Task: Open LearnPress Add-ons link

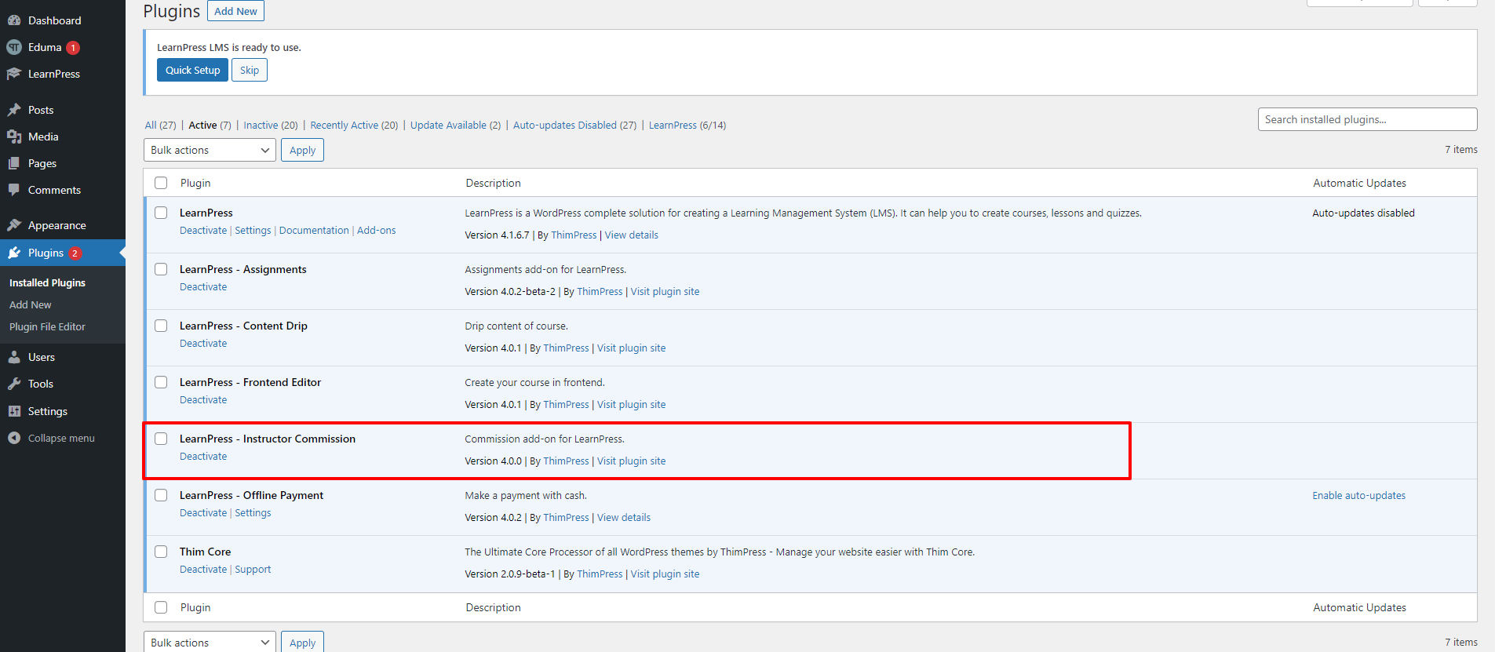Action: [377, 231]
